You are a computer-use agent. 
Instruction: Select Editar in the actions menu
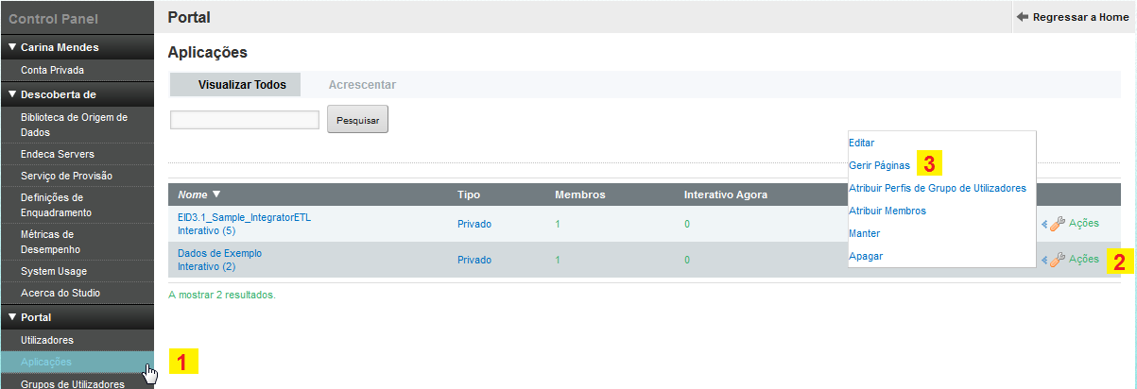click(861, 142)
